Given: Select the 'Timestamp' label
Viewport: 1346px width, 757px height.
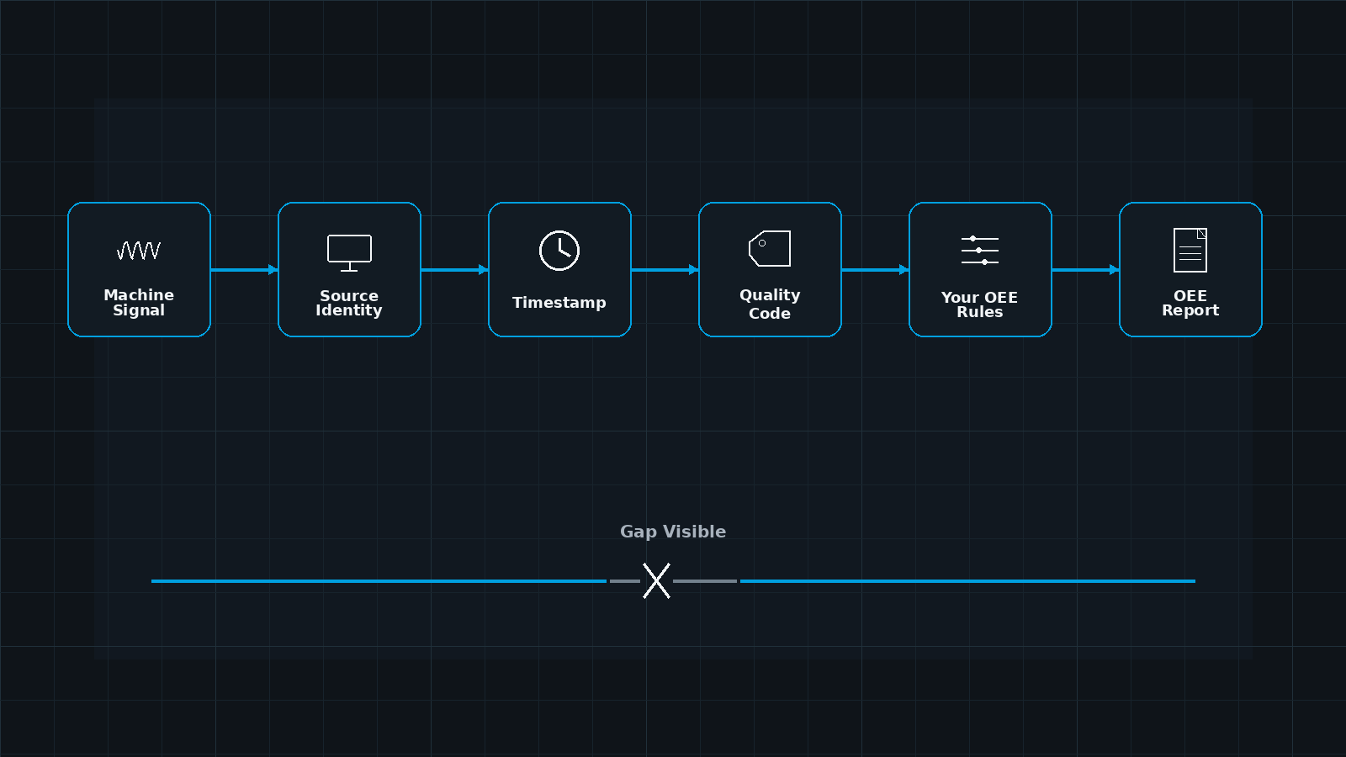Looking at the screenshot, I should coord(559,302).
